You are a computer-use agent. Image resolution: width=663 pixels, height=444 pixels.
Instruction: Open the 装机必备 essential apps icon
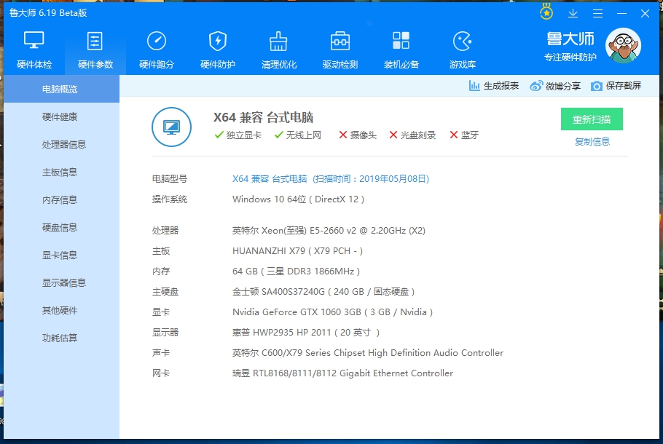tap(401, 42)
